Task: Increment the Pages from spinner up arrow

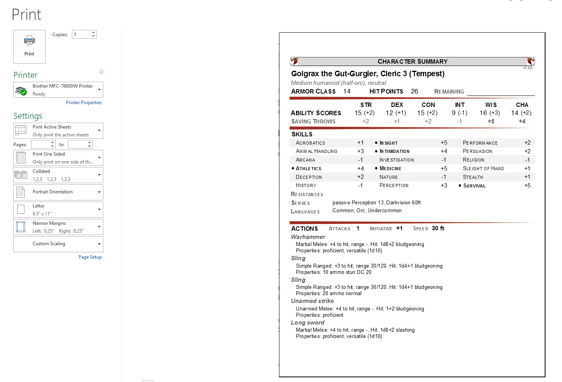Action: [53, 143]
